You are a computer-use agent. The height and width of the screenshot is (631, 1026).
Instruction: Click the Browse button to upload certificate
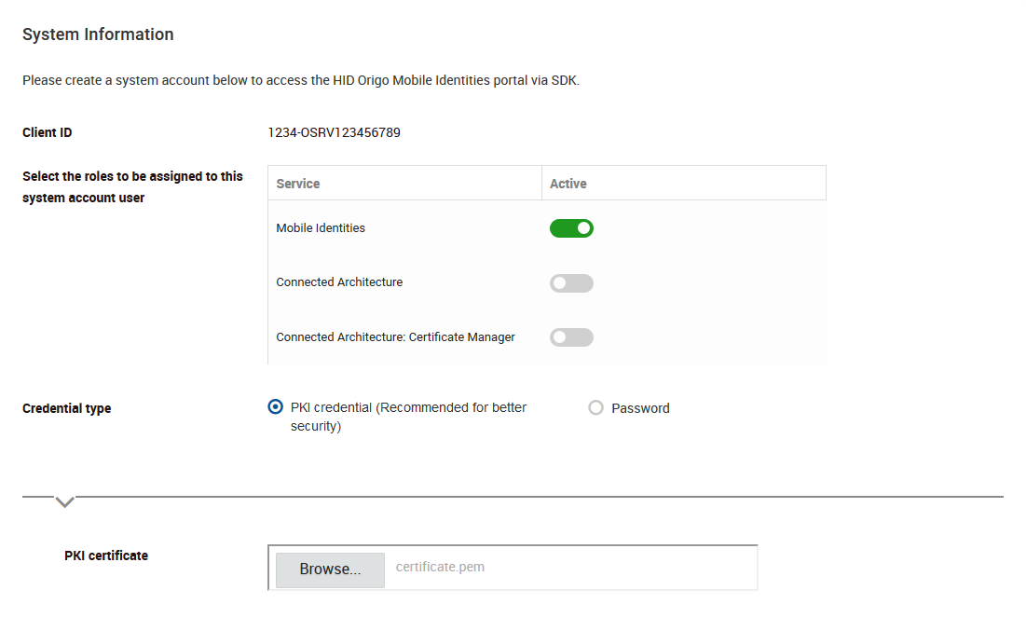pyautogui.click(x=330, y=569)
